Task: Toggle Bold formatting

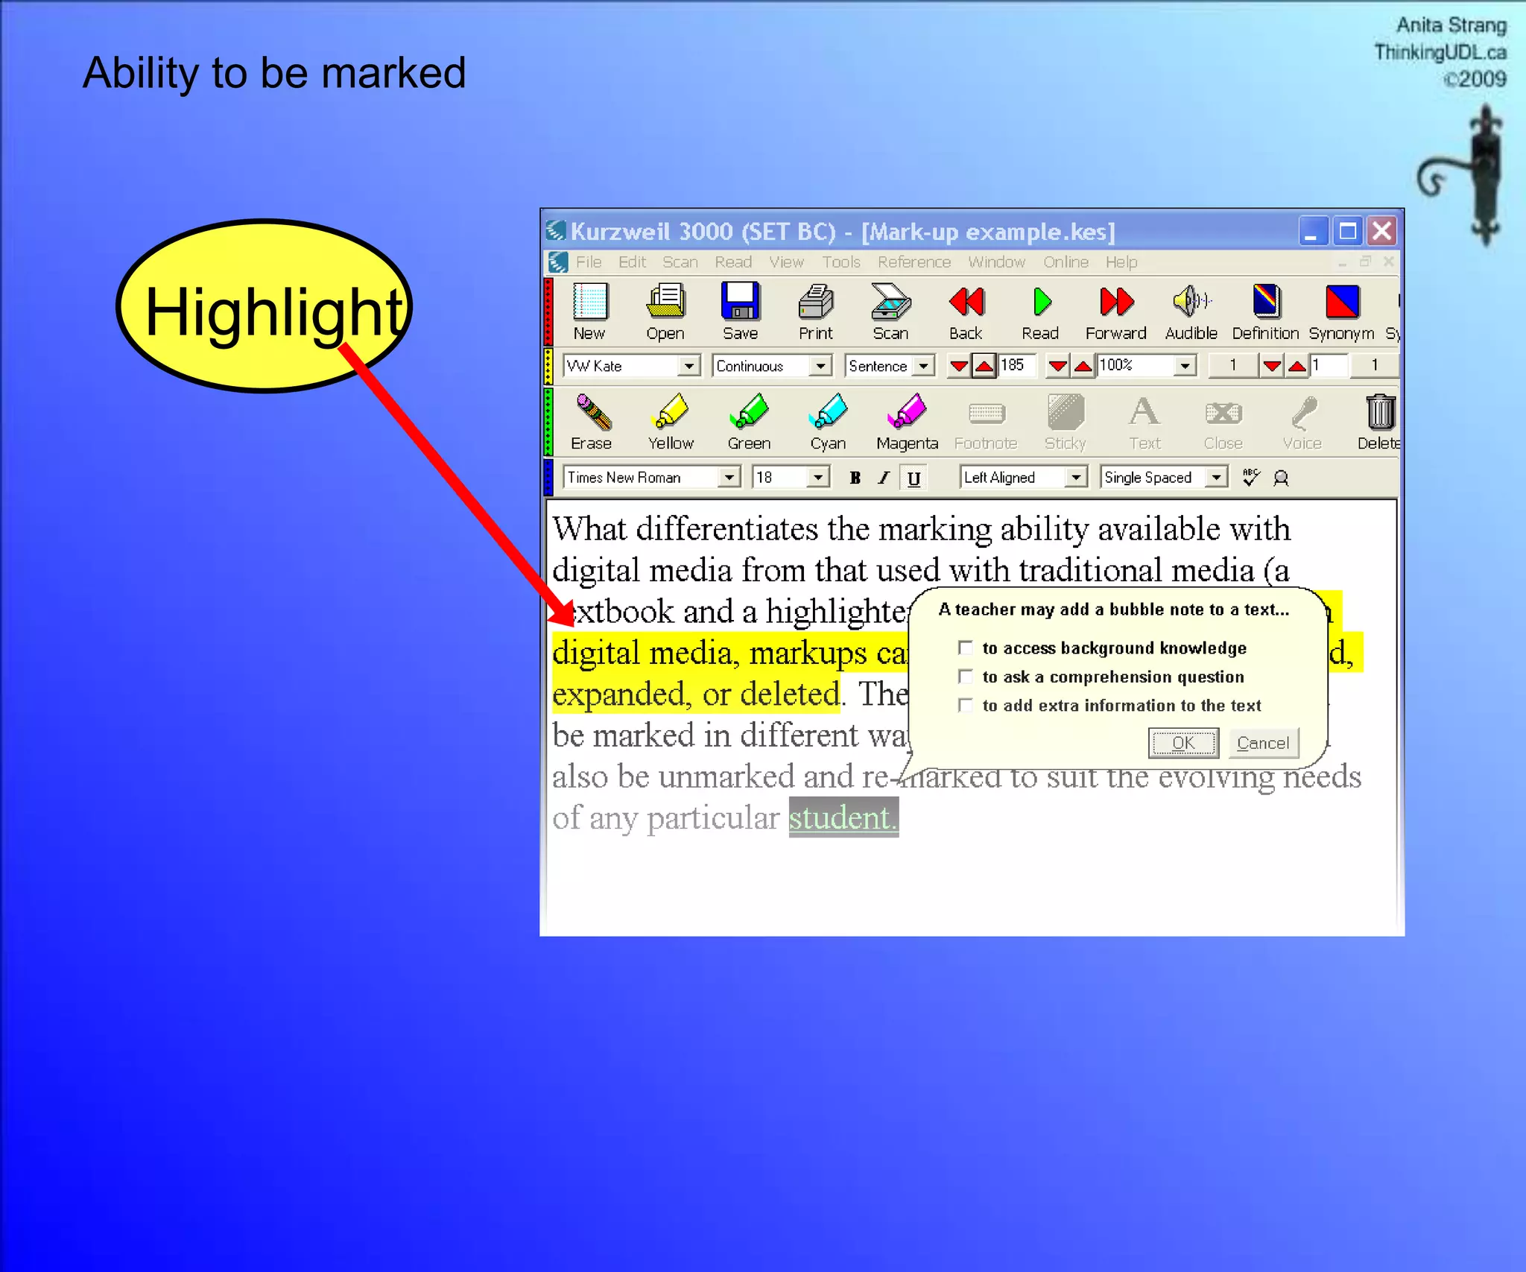Action: pyautogui.click(x=855, y=478)
